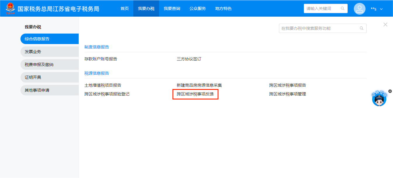Click the user avatar icon
This screenshot has height=178, width=393.
pyautogui.click(x=359, y=9)
